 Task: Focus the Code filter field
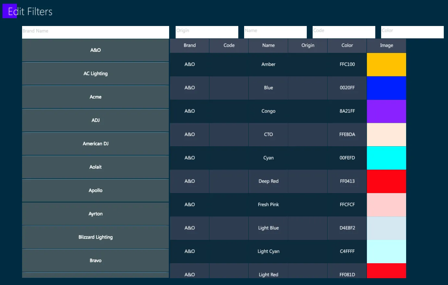point(344,32)
